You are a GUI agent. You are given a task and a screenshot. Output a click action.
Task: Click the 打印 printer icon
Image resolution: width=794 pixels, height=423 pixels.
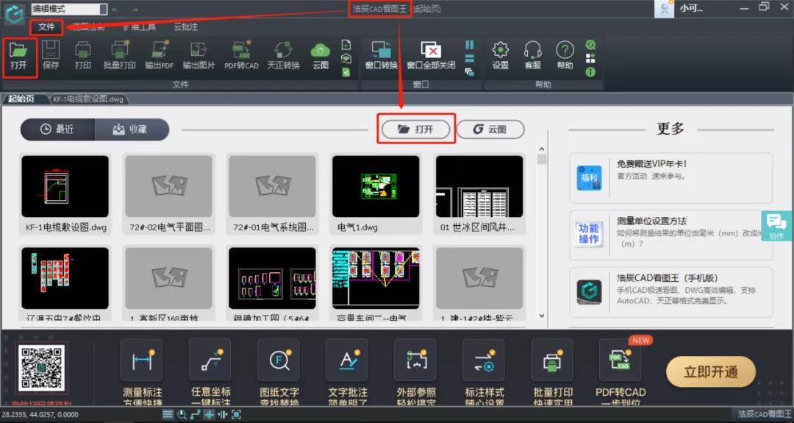[82, 55]
